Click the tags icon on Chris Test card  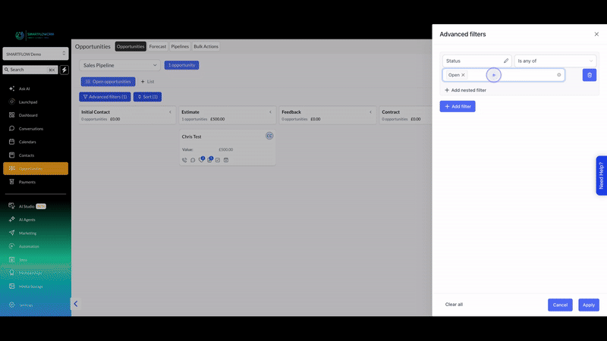(201, 160)
